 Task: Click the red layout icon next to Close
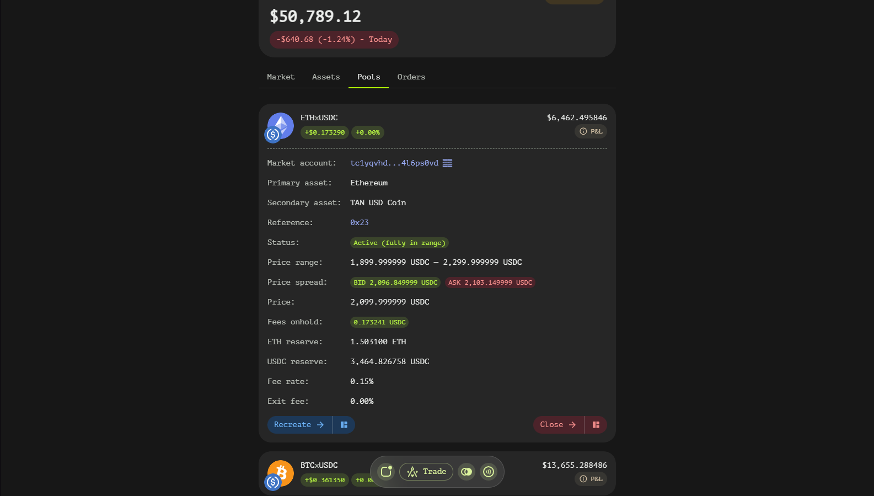596,425
